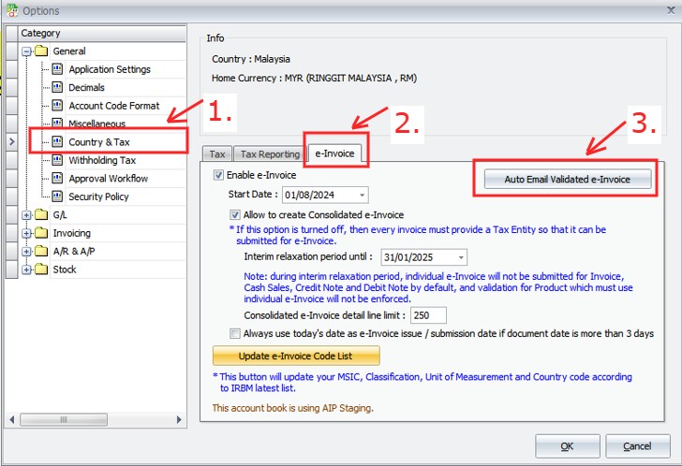Toggle Allow to create Consolidated e-Invoice

click(234, 215)
